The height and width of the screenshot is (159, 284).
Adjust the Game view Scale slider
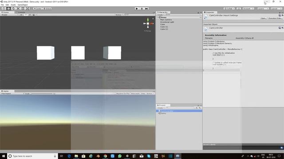(42, 94)
